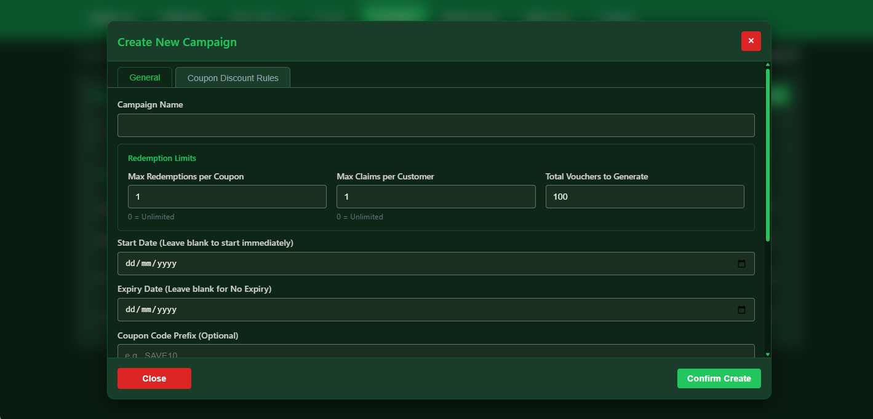Image resolution: width=873 pixels, height=419 pixels.
Task: Open the Expiry Date calendar picker
Action: pyautogui.click(x=741, y=310)
